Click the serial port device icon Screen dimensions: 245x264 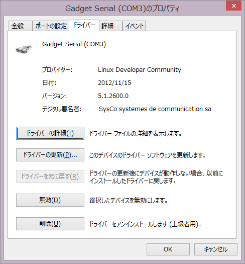point(24,49)
